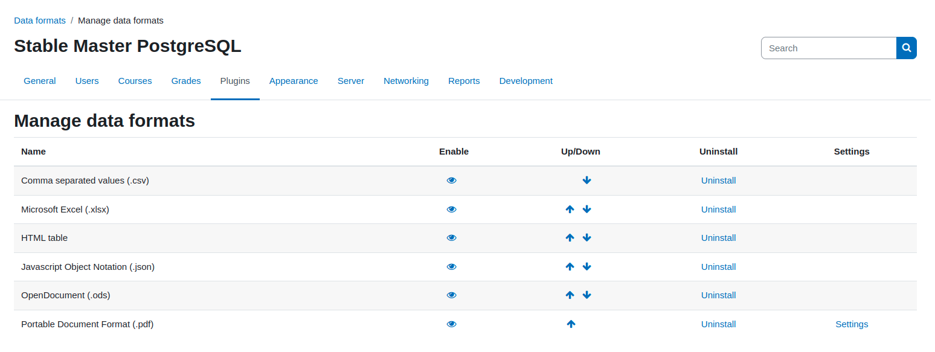
Task: Disable the Comma separated values (.csv) format
Action: (452, 181)
